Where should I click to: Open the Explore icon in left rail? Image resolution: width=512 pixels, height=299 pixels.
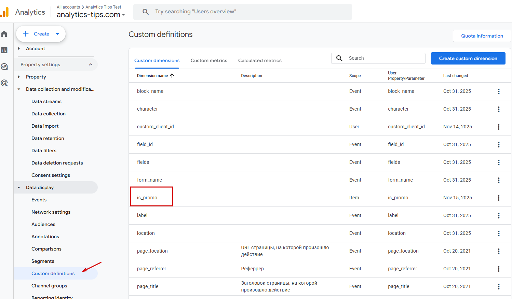click(4, 67)
